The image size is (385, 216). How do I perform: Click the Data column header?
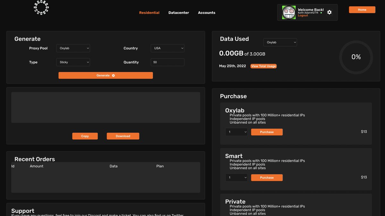pyautogui.click(x=114, y=166)
